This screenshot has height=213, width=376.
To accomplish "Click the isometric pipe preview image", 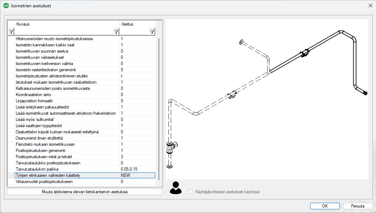I will click(x=267, y=99).
